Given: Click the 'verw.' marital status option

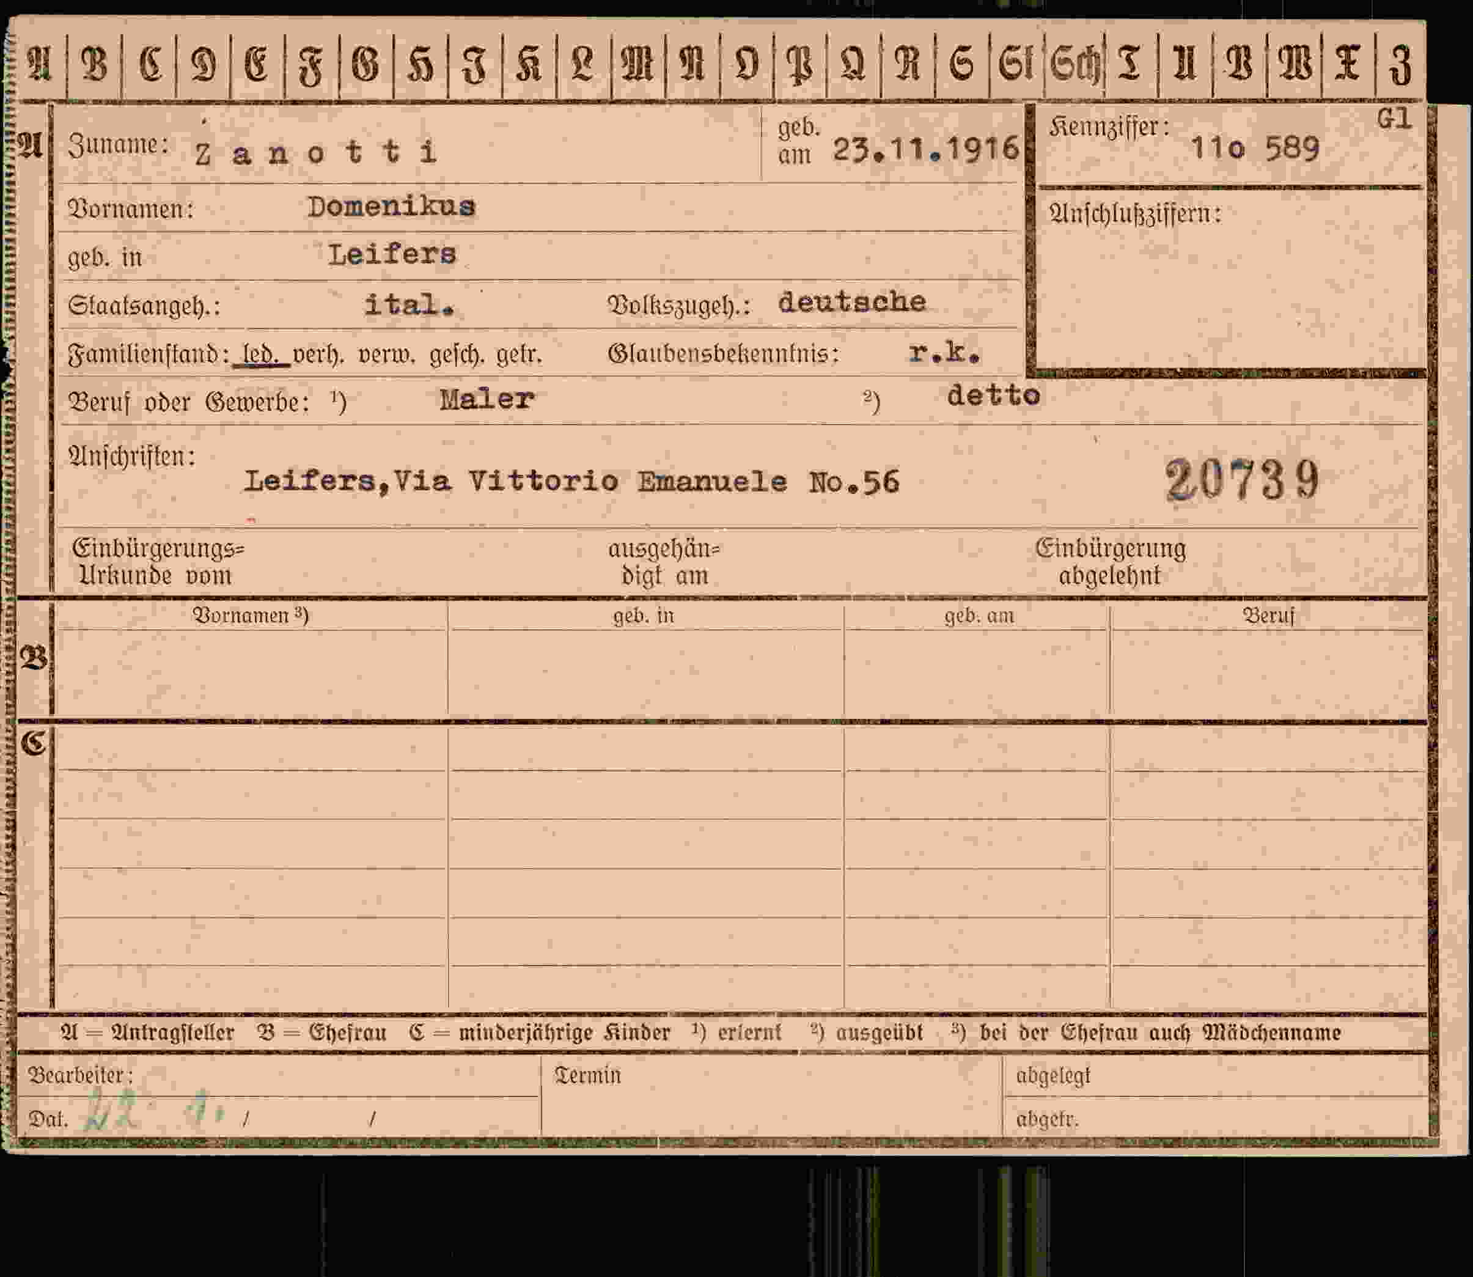Looking at the screenshot, I should (x=387, y=354).
